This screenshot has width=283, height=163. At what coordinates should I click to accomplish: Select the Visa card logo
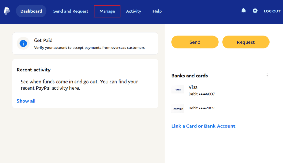178,89
